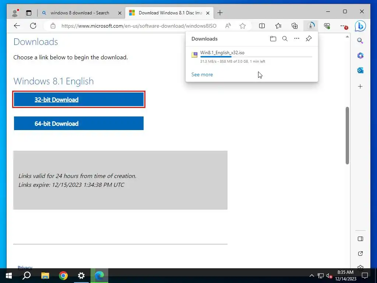Add a sidebar app with plus
This screenshot has width=377, height=283.
tap(360, 87)
